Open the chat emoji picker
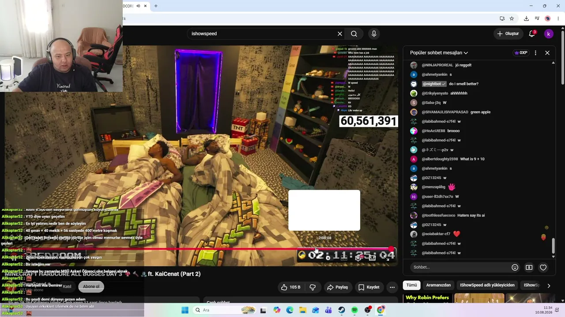The width and height of the screenshot is (565, 317). [515, 267]
